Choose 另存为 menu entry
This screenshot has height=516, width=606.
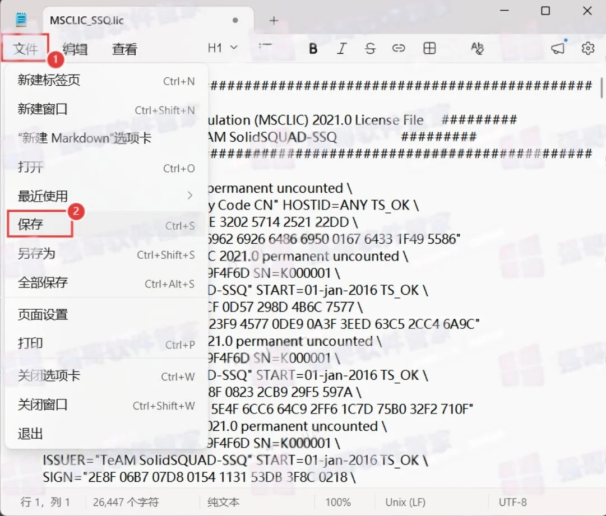point(107,254)
